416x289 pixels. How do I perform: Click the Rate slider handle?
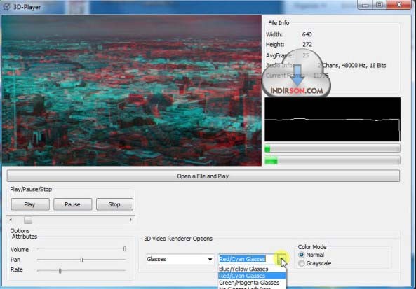[60, 271]
